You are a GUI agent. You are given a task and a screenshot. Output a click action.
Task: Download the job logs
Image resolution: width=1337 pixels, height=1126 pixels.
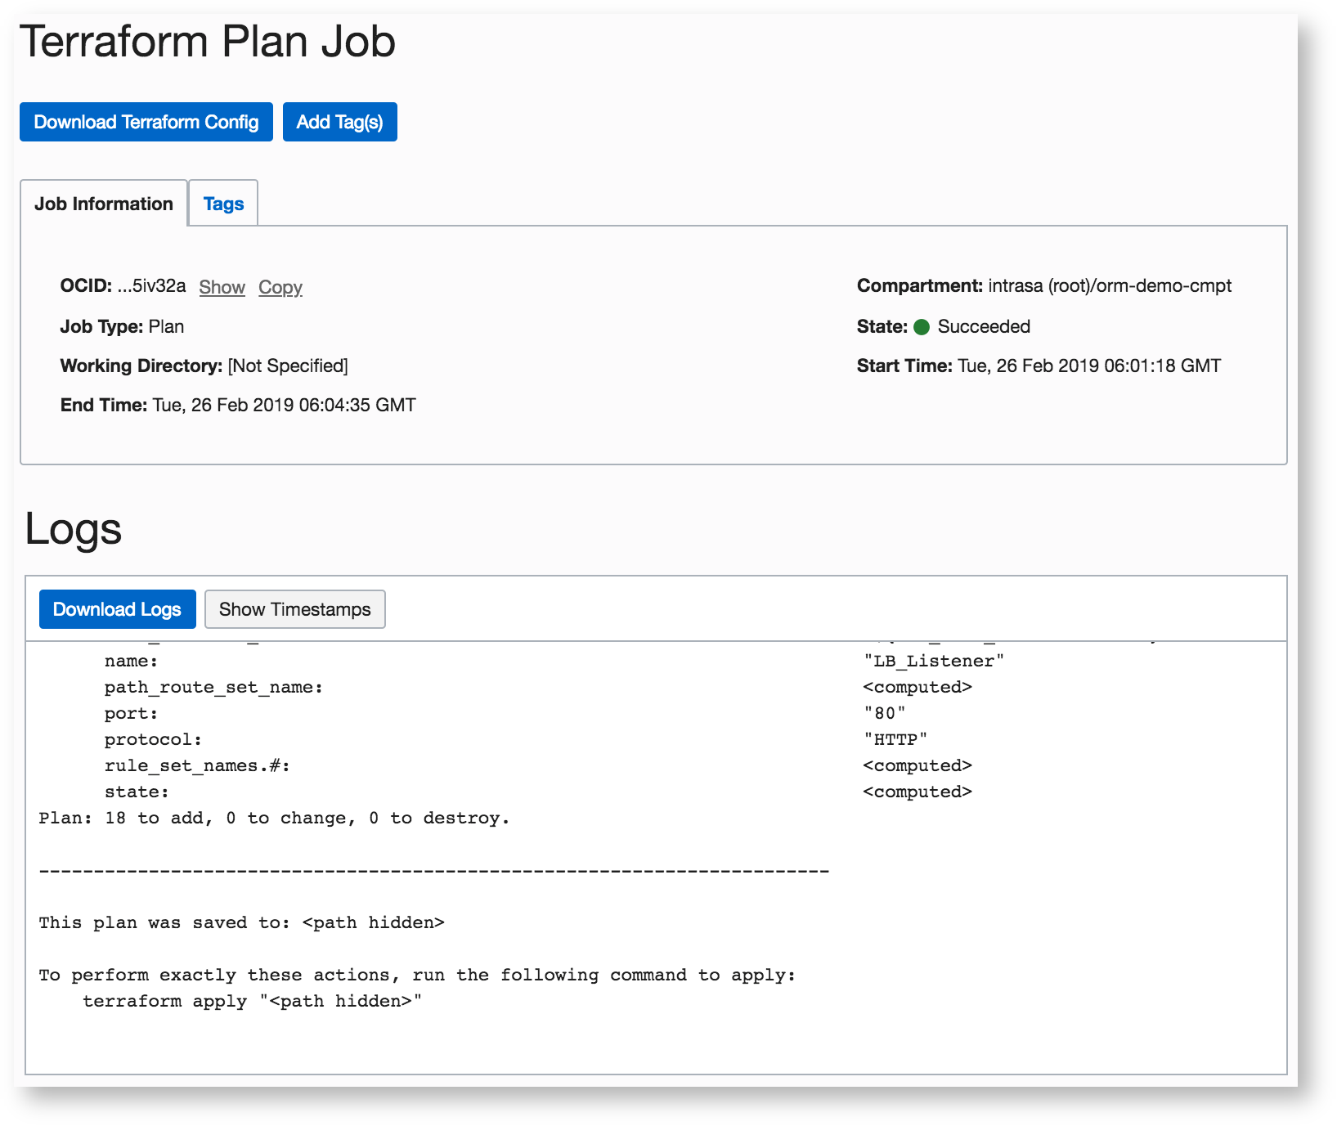pyautogui.click(x=117, y=609)
